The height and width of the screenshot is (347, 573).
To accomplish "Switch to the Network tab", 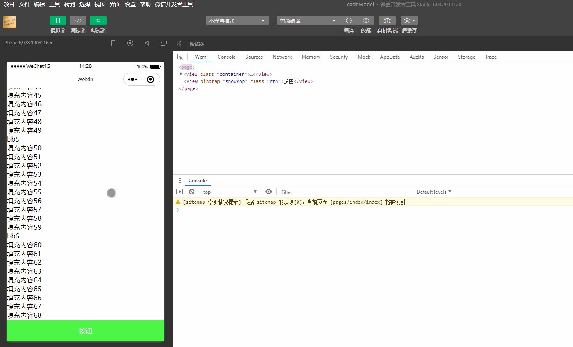I will [282, 57].
